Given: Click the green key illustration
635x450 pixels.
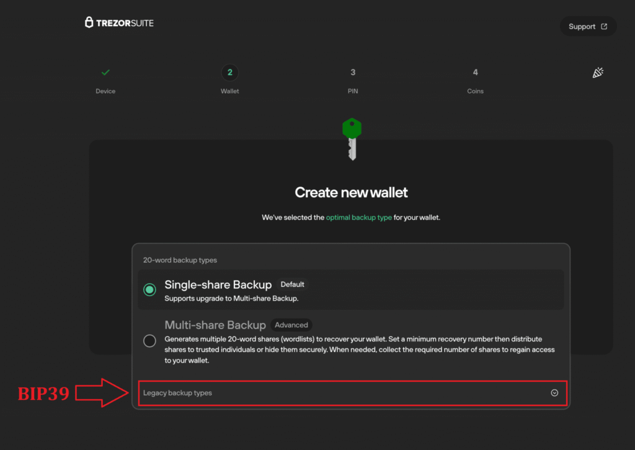Looking at the screenshot, I should click(352, 139).
